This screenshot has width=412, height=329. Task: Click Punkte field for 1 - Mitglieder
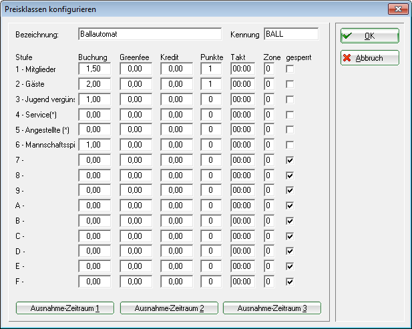pyautogui.click(x=210, y=68)
